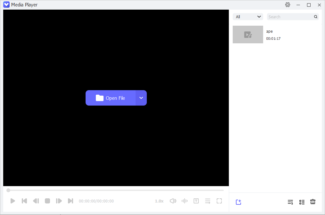This screenshot has height=215, width=325.
Task: Toggle the audio equalizer visualization icon
Action: [x=185, y=201]
